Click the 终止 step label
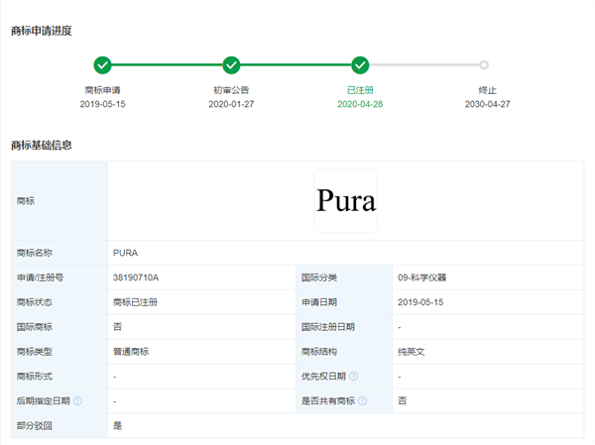Viewport: 595px width, 445px height. (x=483, y=89)
